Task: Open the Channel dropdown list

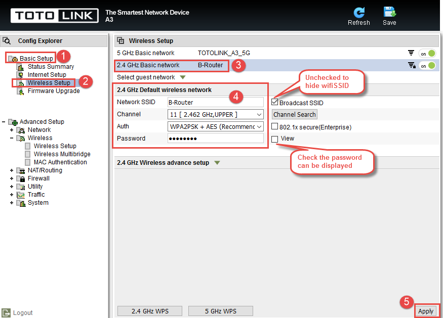Action: (216, 115)
